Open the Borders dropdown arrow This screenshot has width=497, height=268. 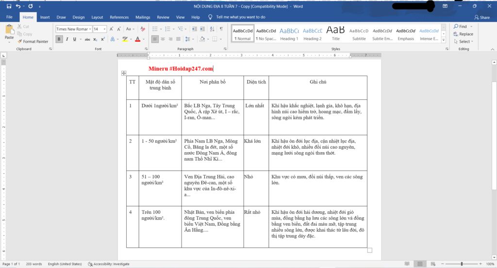pyautogui.click(x=221, y=39)
